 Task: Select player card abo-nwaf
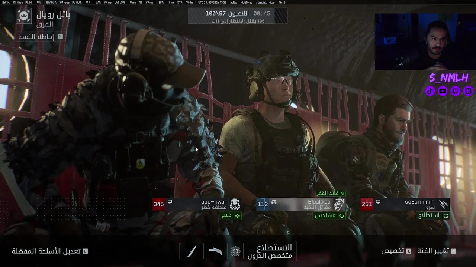[197, 204]
